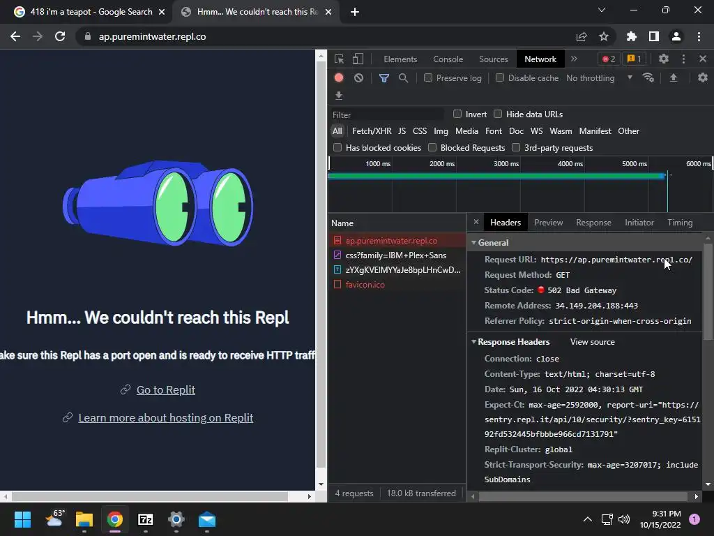Click the inspect element picker icon

(x=339, y=59)
